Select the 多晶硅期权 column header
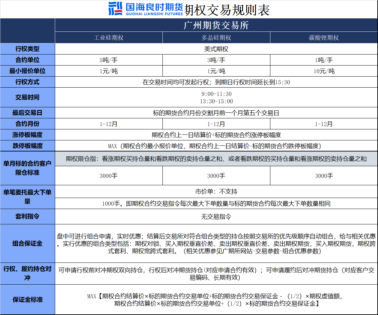The image size is (378, 315). pyautogui.click(x=216, y=37)
